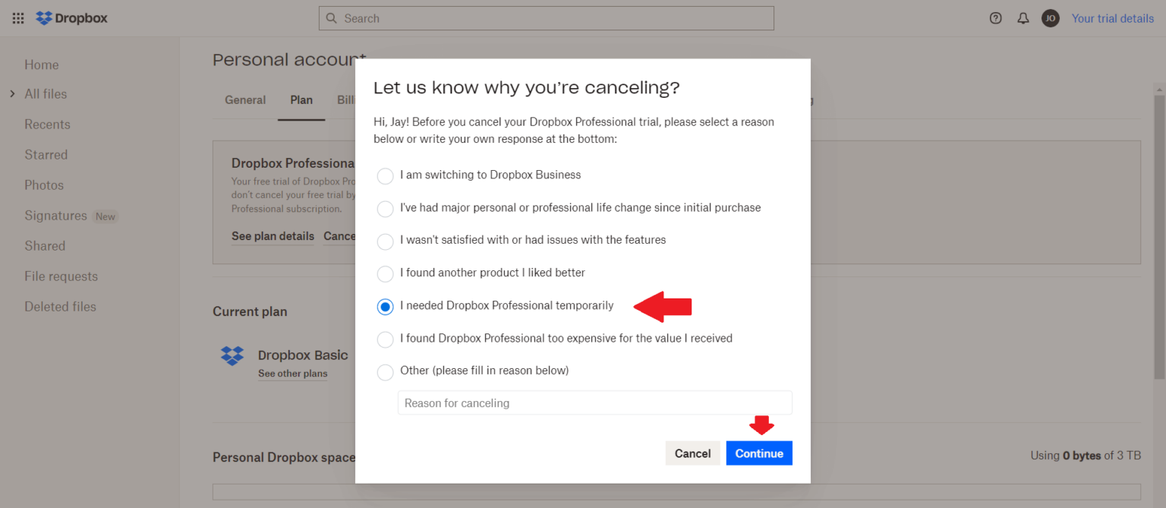1166x508 pixels.
Task: Open 'Your trial details' link
Action: (1113, 18)
